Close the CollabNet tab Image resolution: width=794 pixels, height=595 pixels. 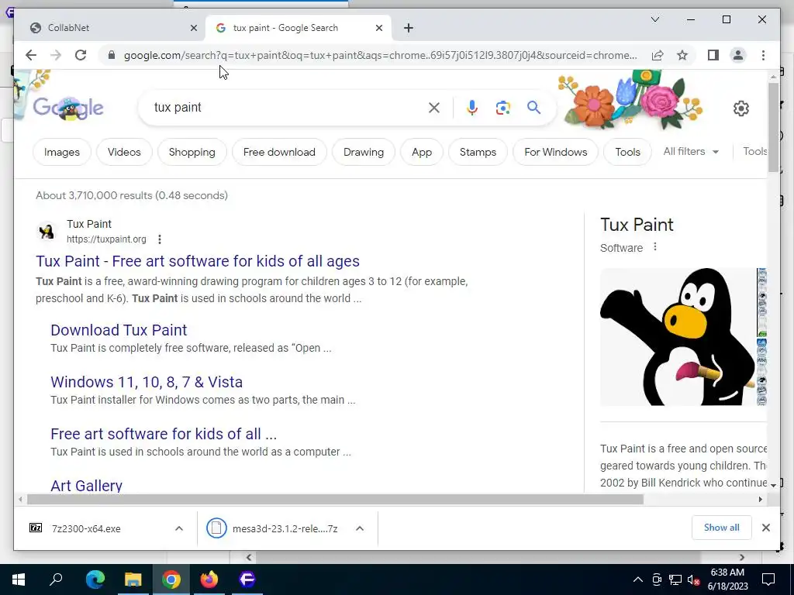coord(193,28)
